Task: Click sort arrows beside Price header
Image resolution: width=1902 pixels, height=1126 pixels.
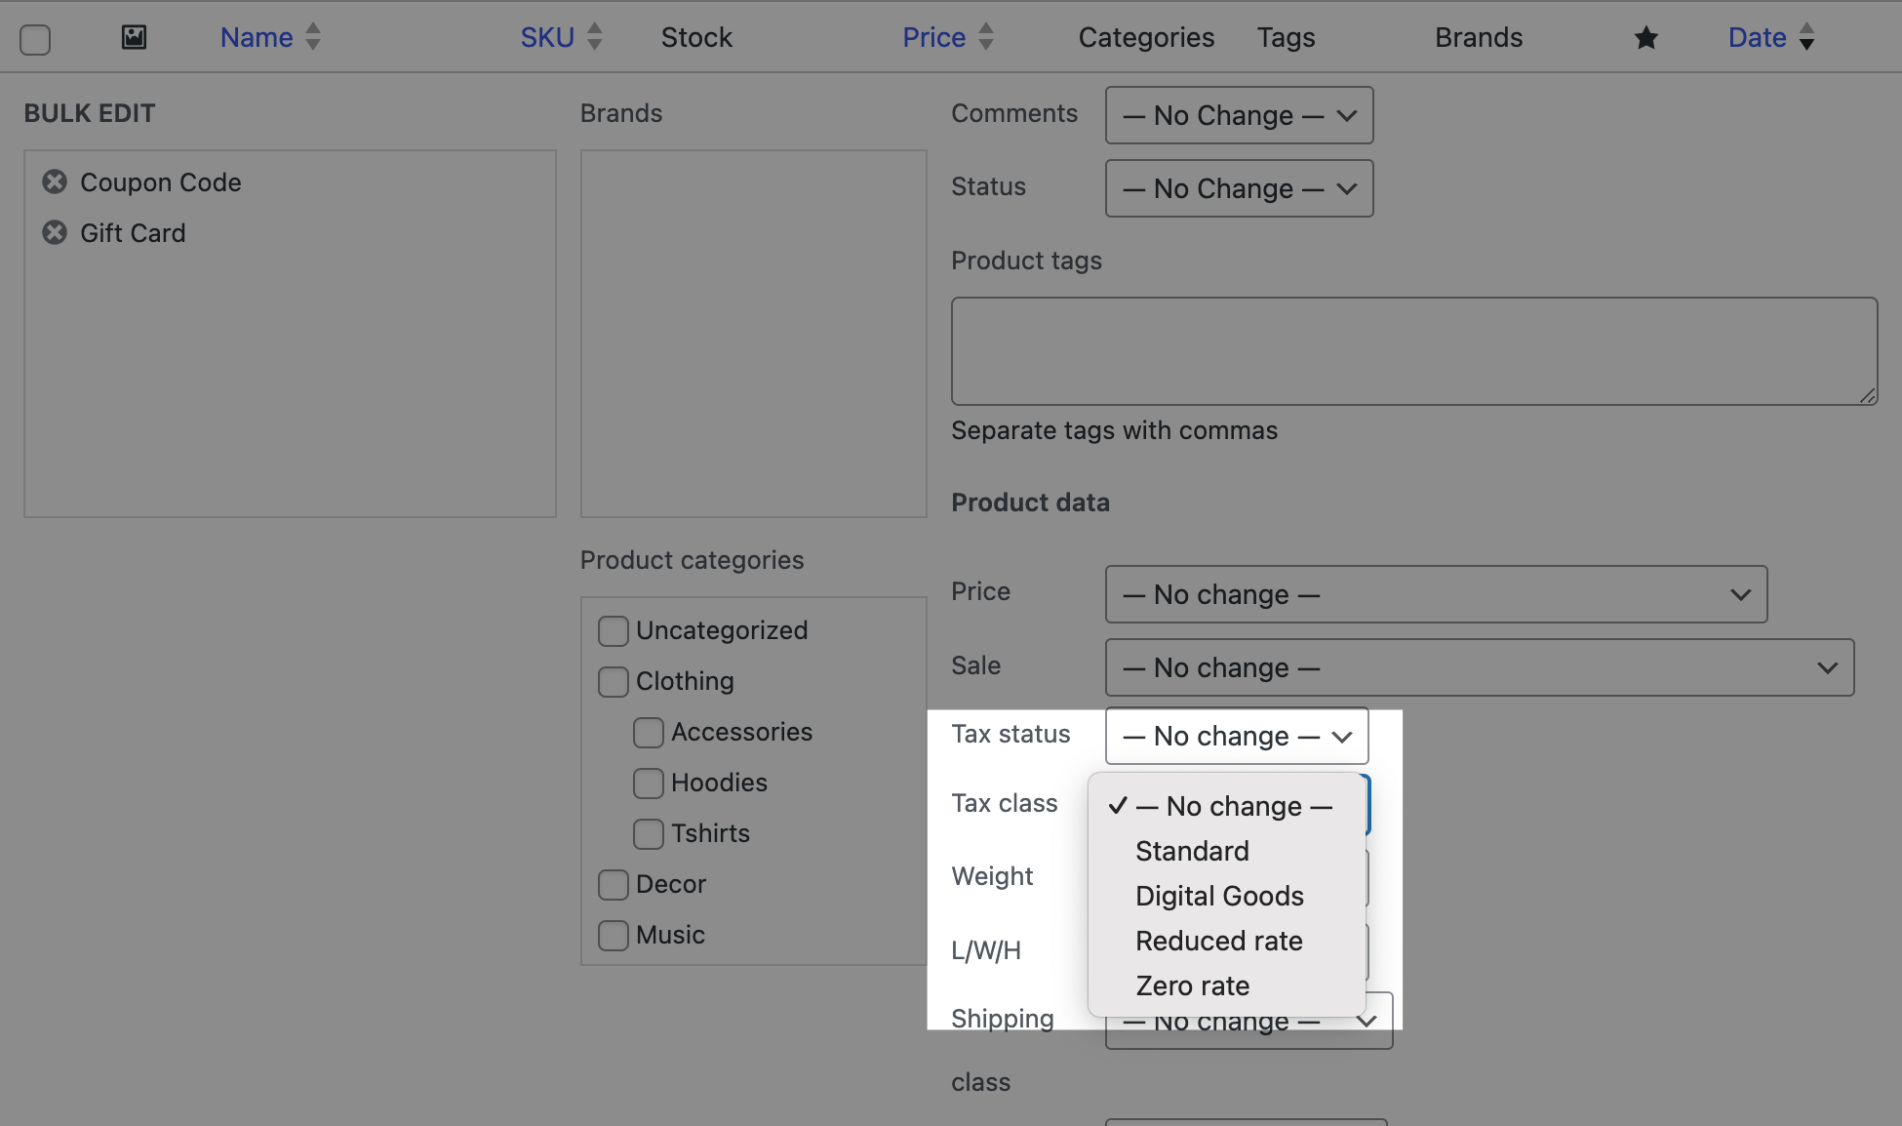Action: [986, 37]
